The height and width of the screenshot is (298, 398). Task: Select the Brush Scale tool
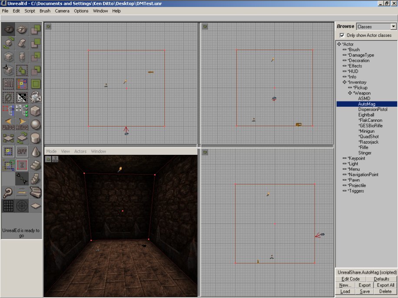point(8,56)
